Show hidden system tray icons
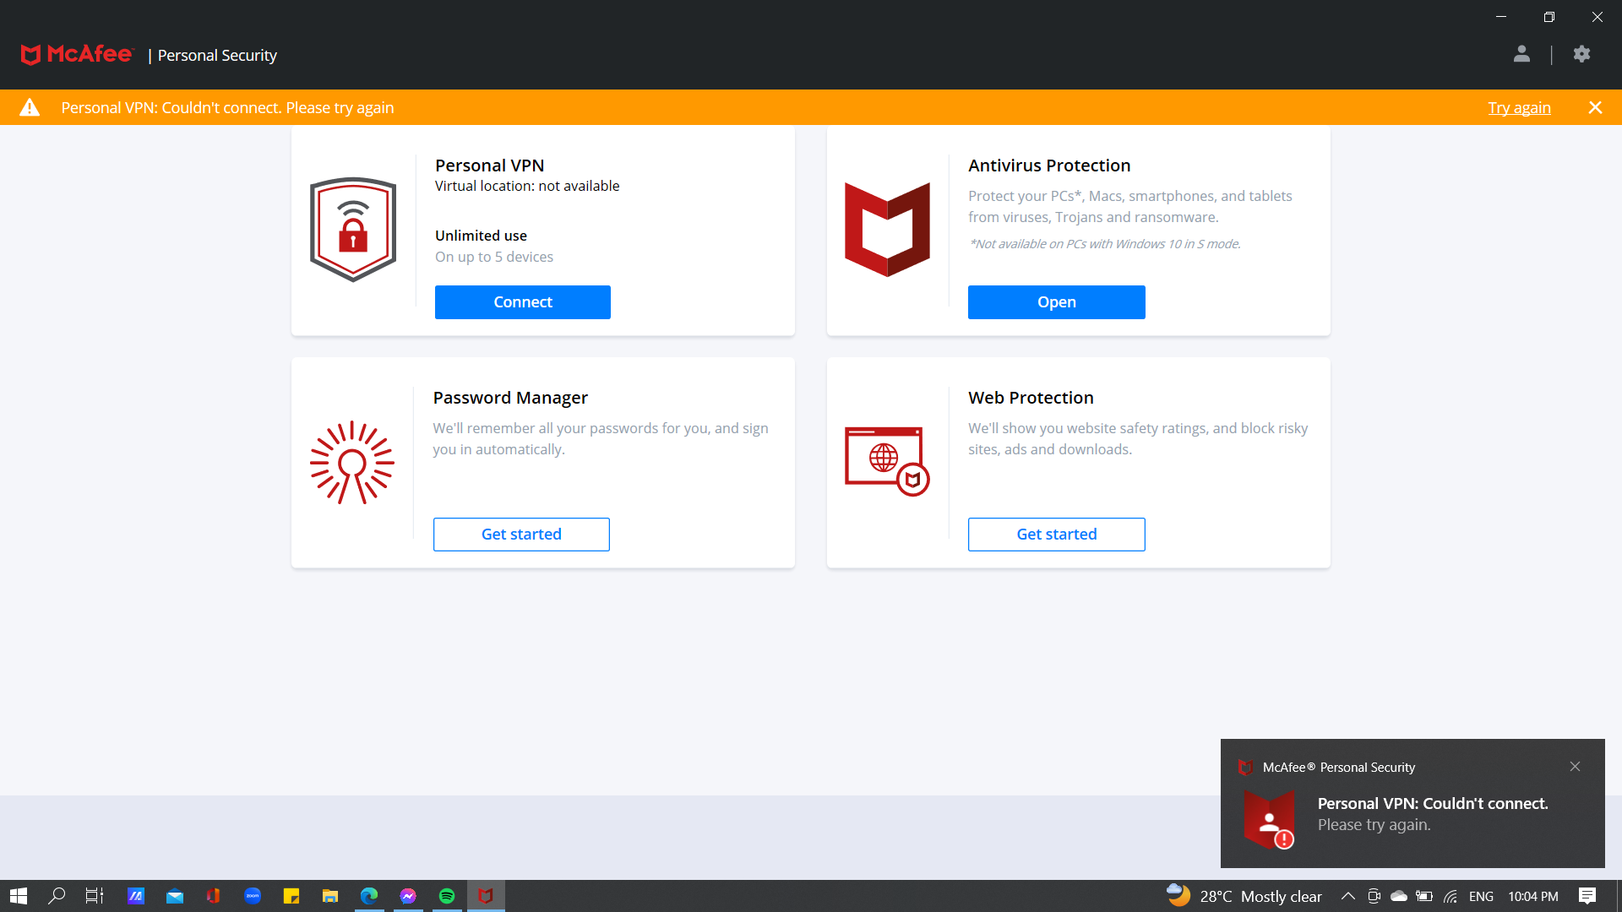 (1348, 896)
